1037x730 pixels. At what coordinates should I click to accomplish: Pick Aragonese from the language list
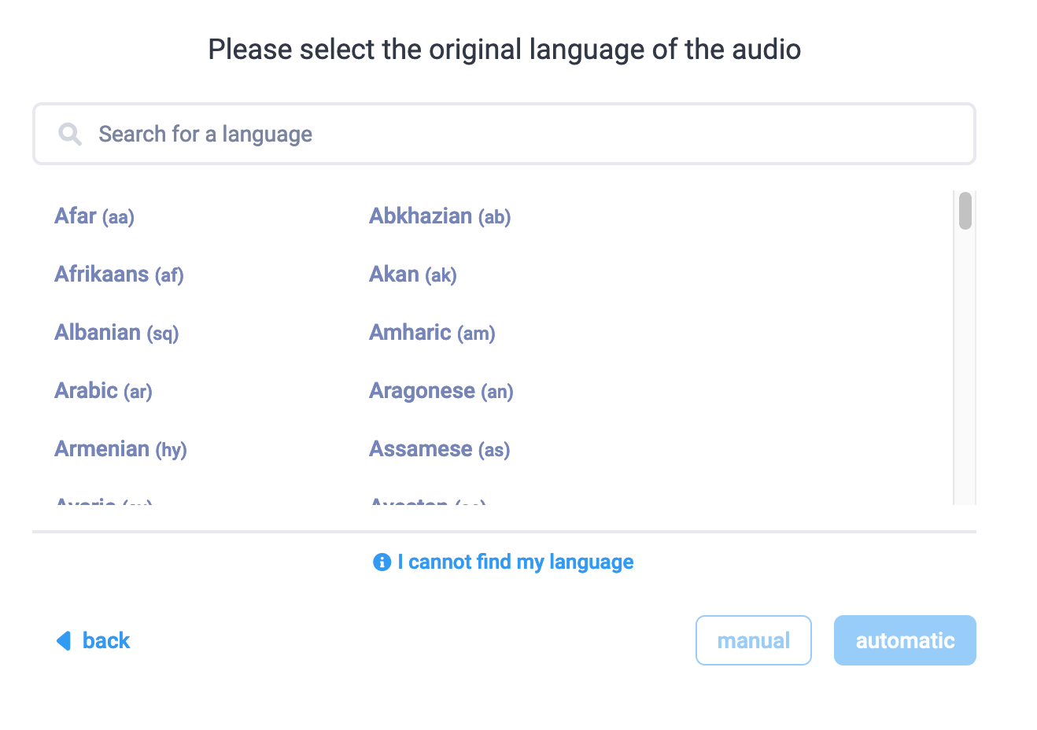(441, 390)
